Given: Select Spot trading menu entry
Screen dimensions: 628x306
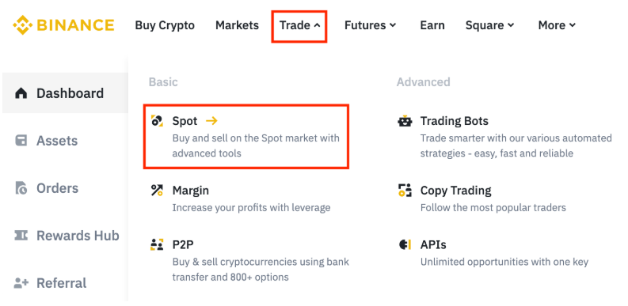Looking at the screenshot, I should click(x=246, y=137).
